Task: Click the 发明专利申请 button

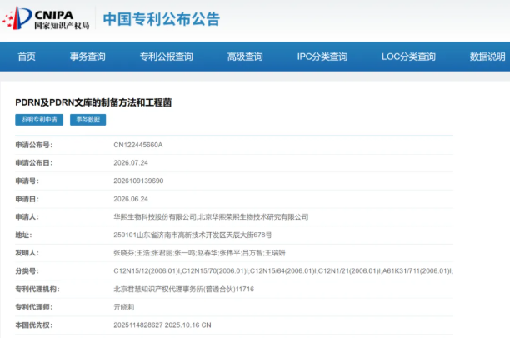Action: pyautogui.click(x=39, y=120)
